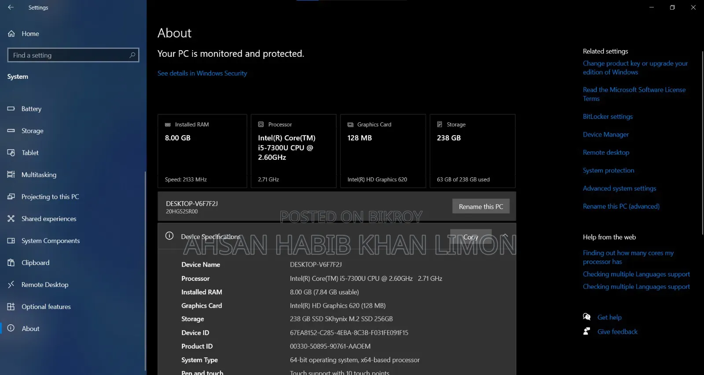Select the Product ID value 00330-50895-90761-AAOEM

click(330, 346)
